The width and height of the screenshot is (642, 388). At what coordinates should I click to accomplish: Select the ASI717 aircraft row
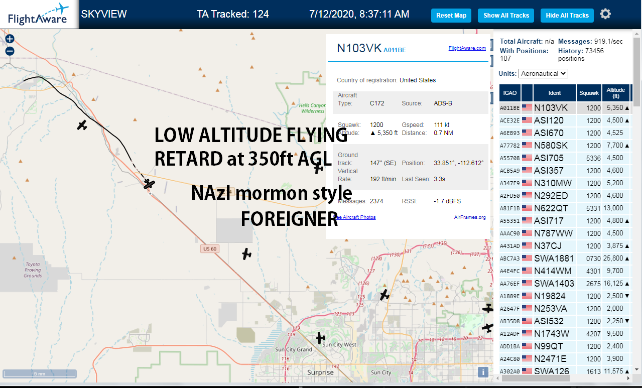click(565, 221)
